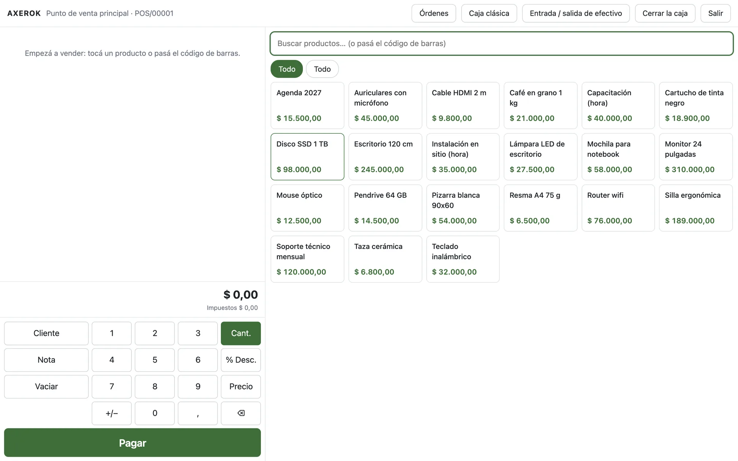Tap Pizarra blanca 90x60 card
Screen dimensions: 738x461
pos(463,208)
